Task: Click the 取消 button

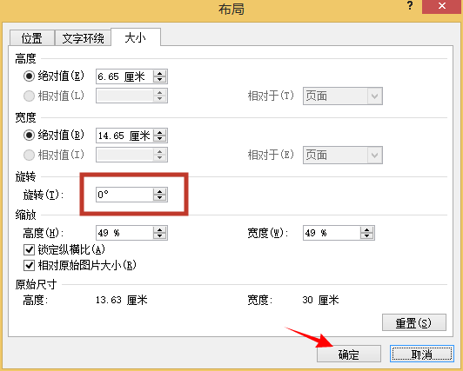Action: [422, 354]
